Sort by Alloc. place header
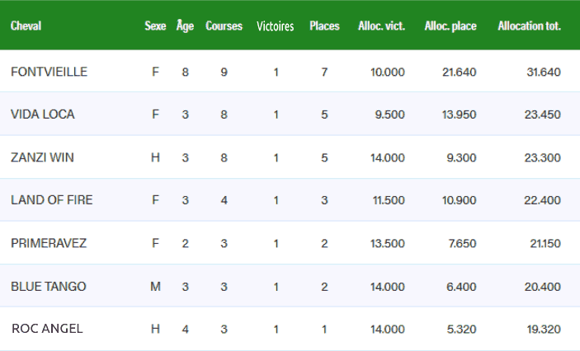580x351 pixels. pyautogui.click(x=450, y=26)
